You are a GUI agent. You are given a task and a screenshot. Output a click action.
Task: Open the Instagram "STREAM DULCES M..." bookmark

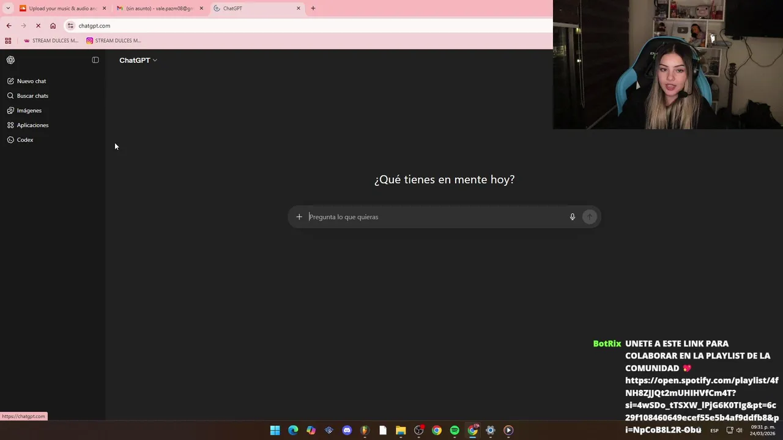click(x=114, y=41)
